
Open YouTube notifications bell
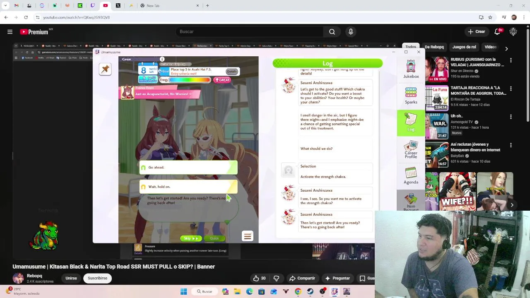pos(498,31)
